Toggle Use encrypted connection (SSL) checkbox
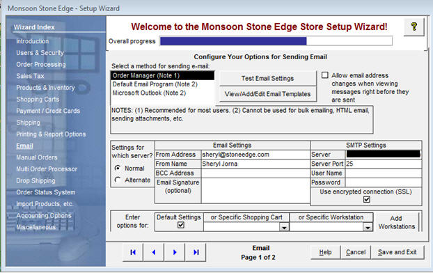The image size is (433, 273). click(366, 199)
